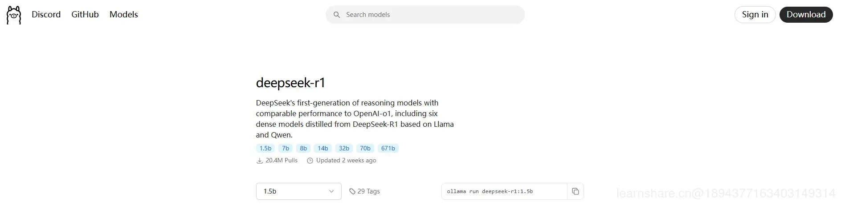Copy the ollama run command
Viewport: 841px width, 206px height.
(575, 191)
